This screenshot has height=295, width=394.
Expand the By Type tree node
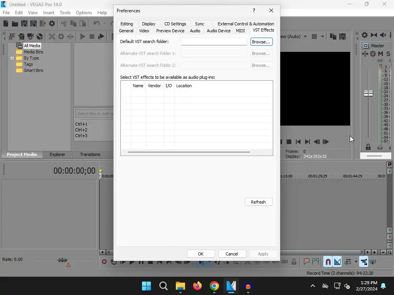pos(12,58)
